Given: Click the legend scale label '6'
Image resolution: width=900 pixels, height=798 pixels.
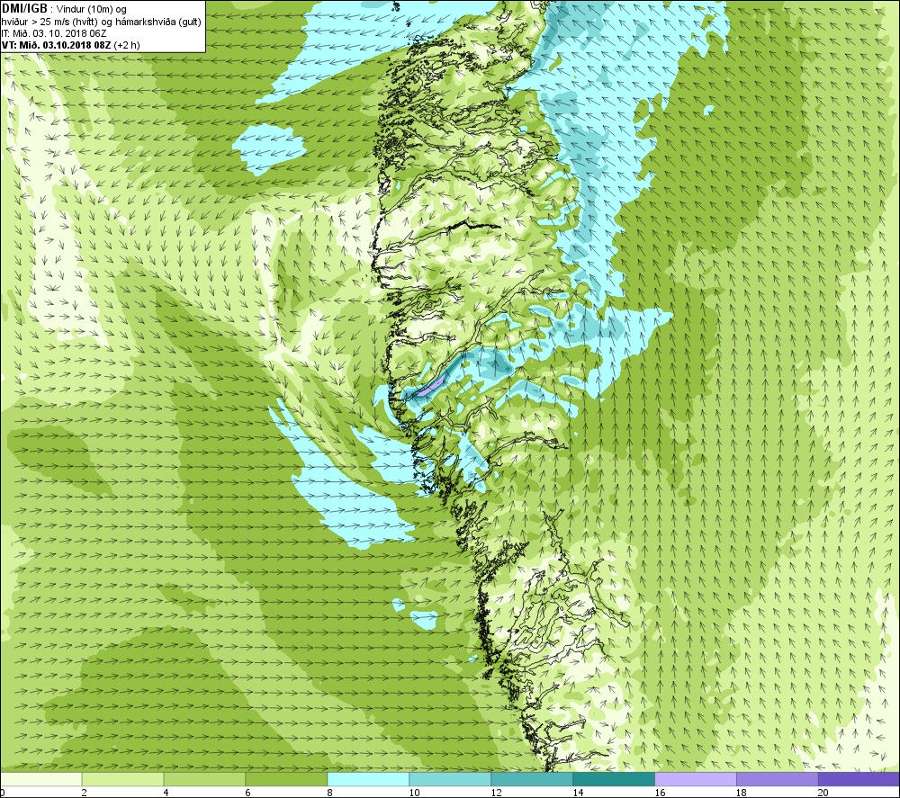Looking at the screenshot, I should tap(248, 793).
